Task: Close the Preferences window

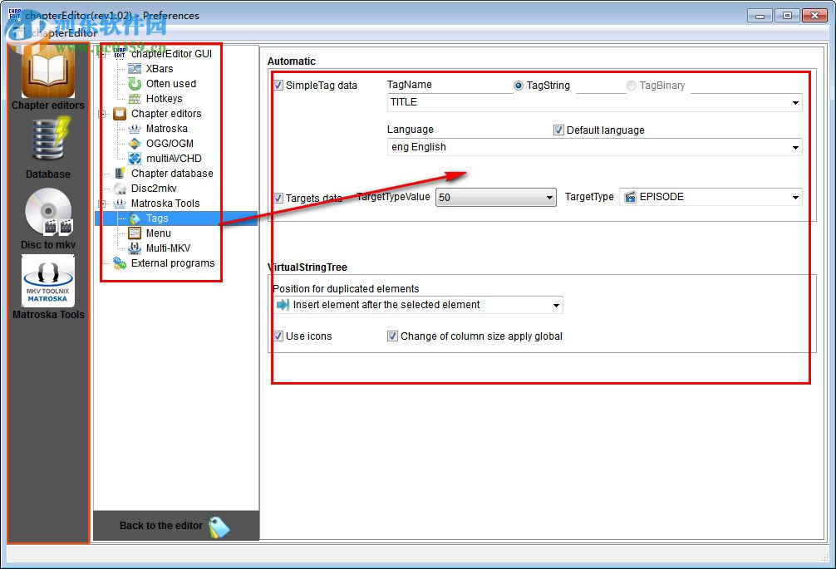Action: click(x=814, y=16)
